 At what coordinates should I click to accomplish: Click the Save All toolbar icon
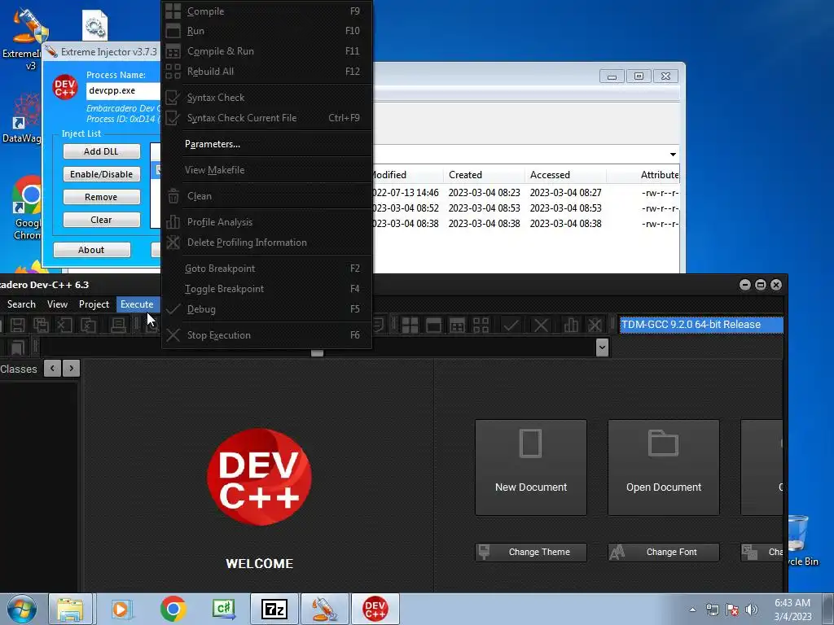(x=41, y=325)
